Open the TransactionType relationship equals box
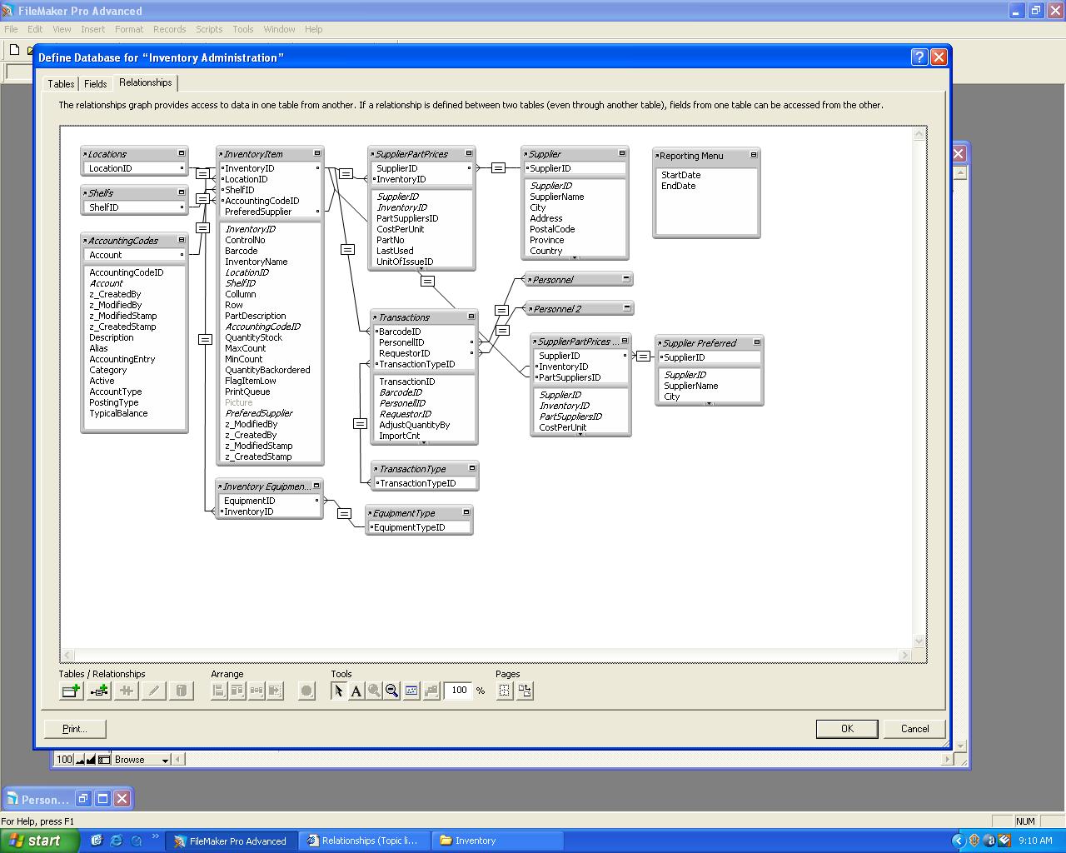Screen dimensions: 1066x853 point(360,423)
